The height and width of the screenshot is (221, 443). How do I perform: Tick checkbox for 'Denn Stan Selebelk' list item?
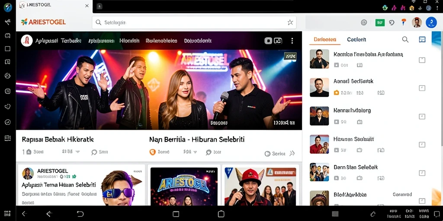tap(422, 173)
